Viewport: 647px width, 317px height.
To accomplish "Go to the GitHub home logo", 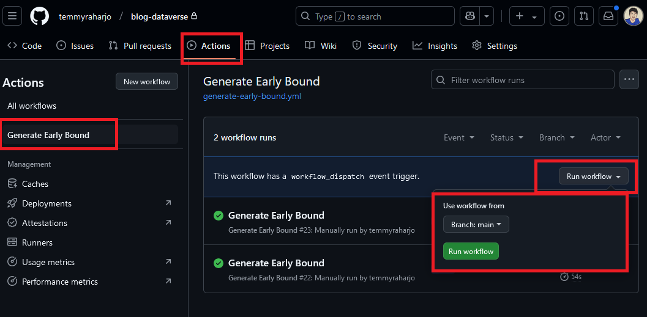I will click(x=40, y=16).
